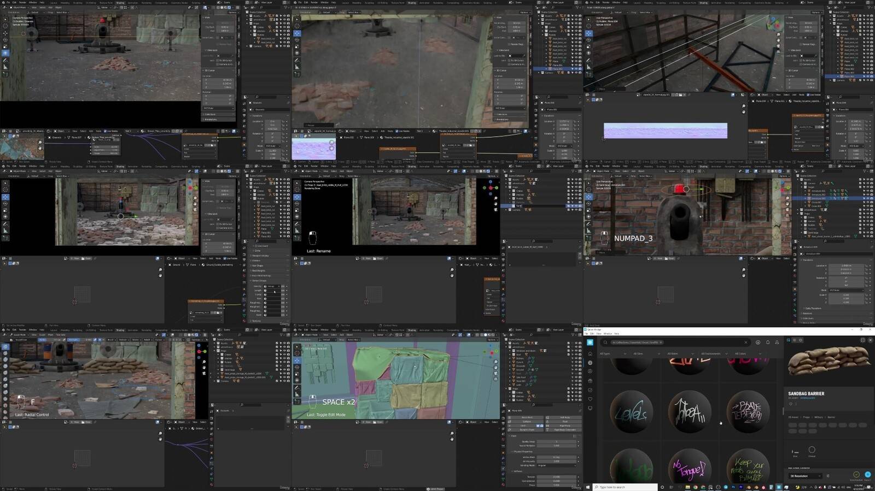Click the Windows taskbar search box
Screen dimensions: 875x491
pyautogui.click(x=625, y=487)
